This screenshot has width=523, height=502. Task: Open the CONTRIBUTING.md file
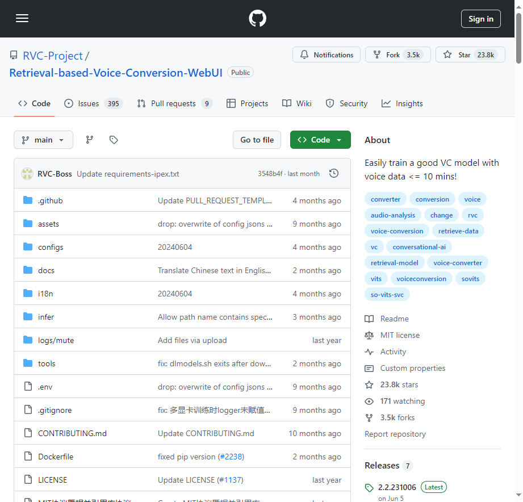72,433
